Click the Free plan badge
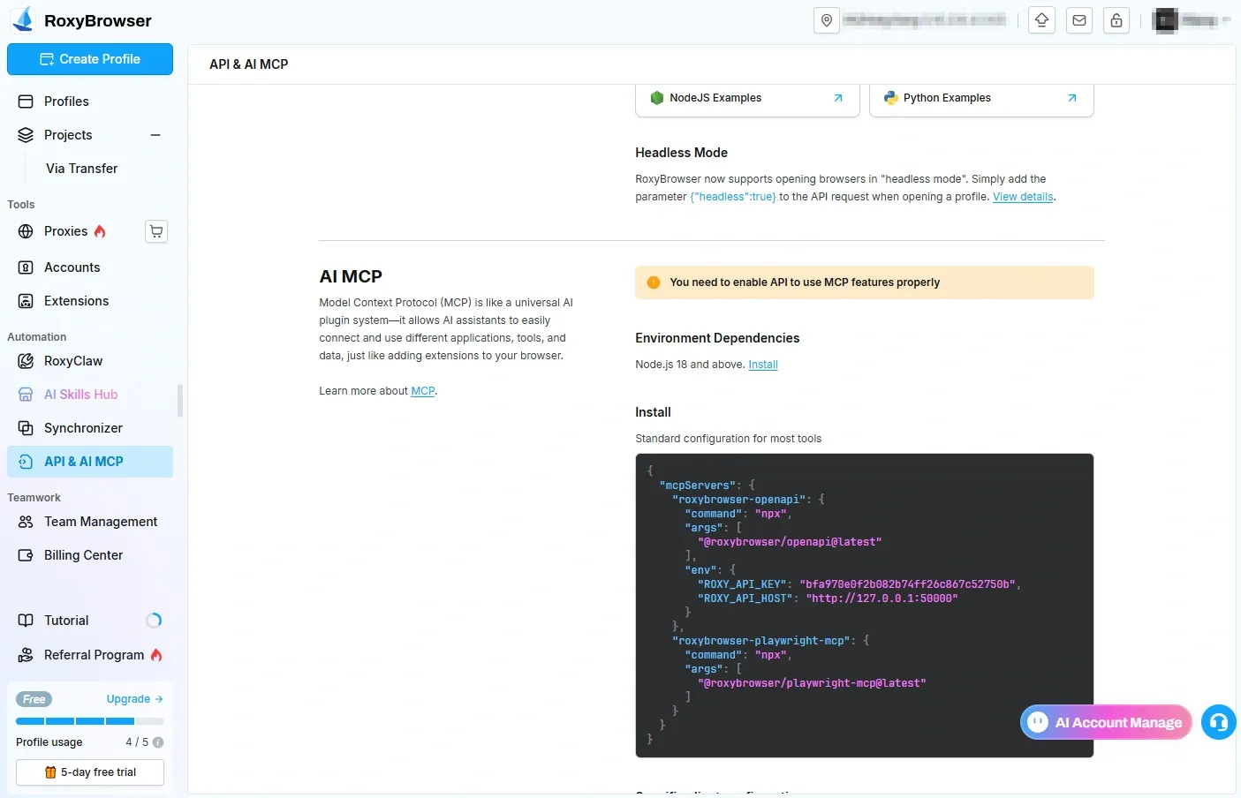Image resolution: width=1241 pixels, height=798 pixels. 34,699
